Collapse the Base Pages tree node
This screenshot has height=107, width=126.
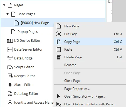pyautogui.click(x=8, y=14)
